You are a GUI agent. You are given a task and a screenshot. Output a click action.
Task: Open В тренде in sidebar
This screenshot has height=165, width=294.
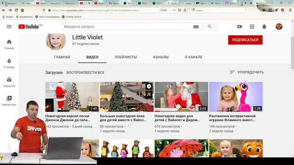[9, 63]
